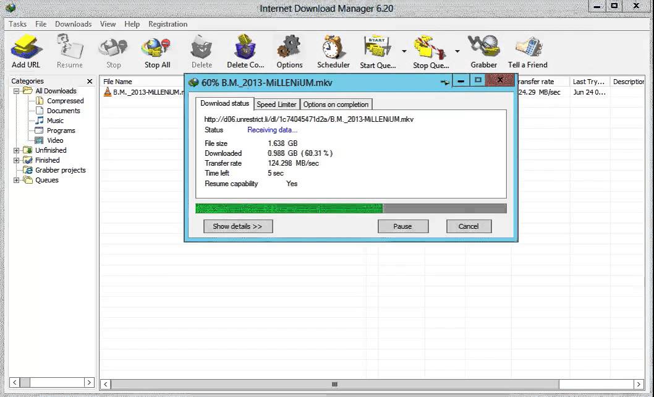Select the All Downloads folder

tap(56, 91)
